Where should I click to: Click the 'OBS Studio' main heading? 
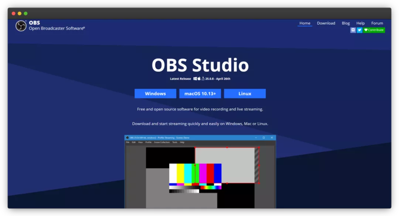point(200,65)
